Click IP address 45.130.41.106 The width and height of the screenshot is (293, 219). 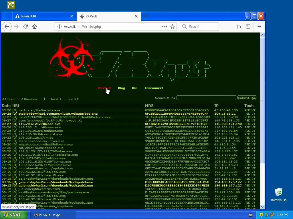point(226,110)
